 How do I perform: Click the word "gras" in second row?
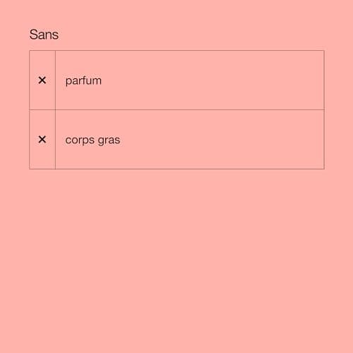click(x=109, y=140)
